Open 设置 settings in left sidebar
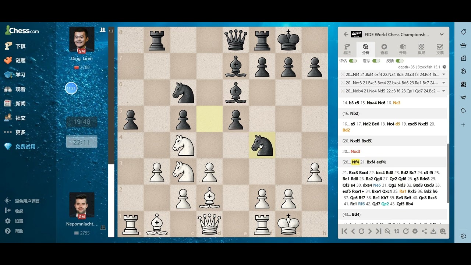The image size is (471, 265). (14, 221)
